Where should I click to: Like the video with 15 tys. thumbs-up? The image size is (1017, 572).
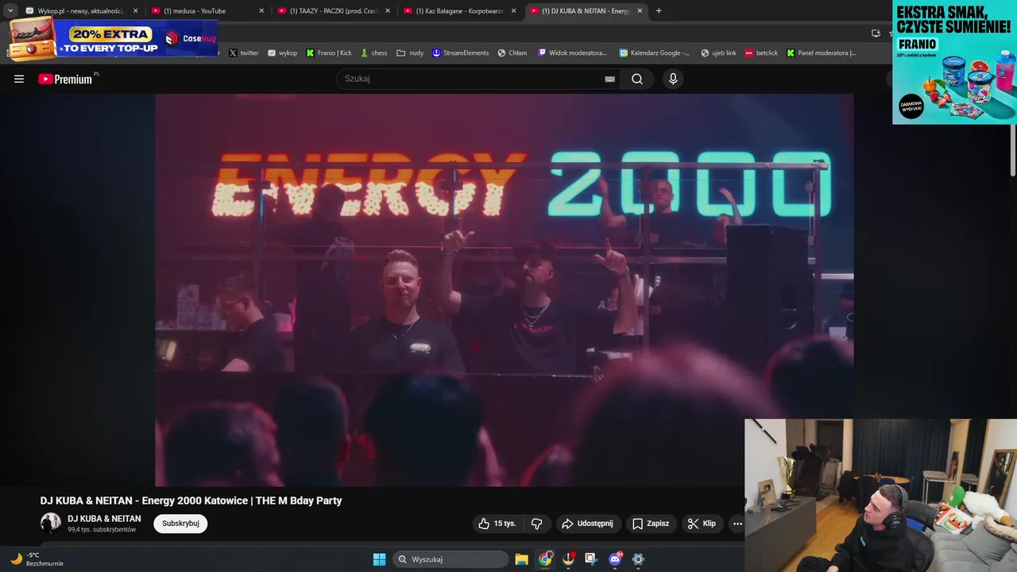coord(497,524)
